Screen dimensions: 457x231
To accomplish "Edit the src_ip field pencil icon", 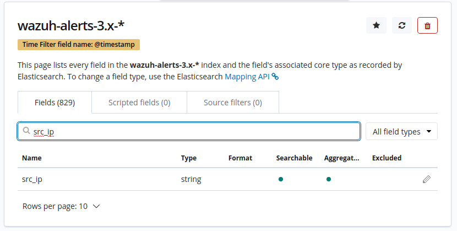I will (x=426, y=179).
